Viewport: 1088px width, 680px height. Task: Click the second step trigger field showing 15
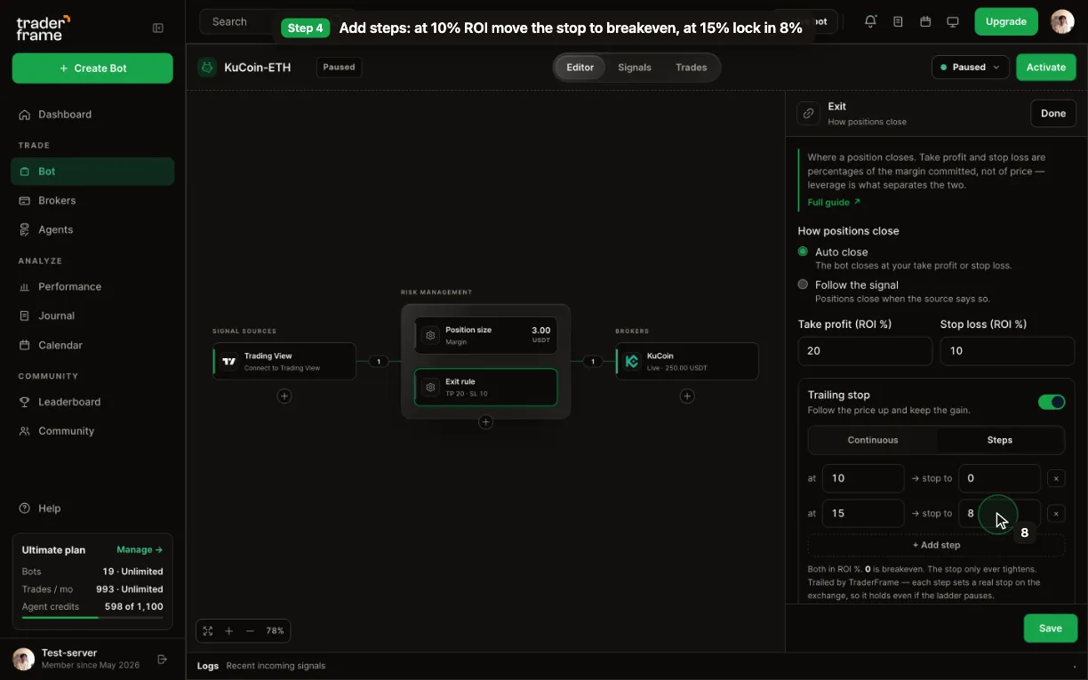(x=863, y=514)
